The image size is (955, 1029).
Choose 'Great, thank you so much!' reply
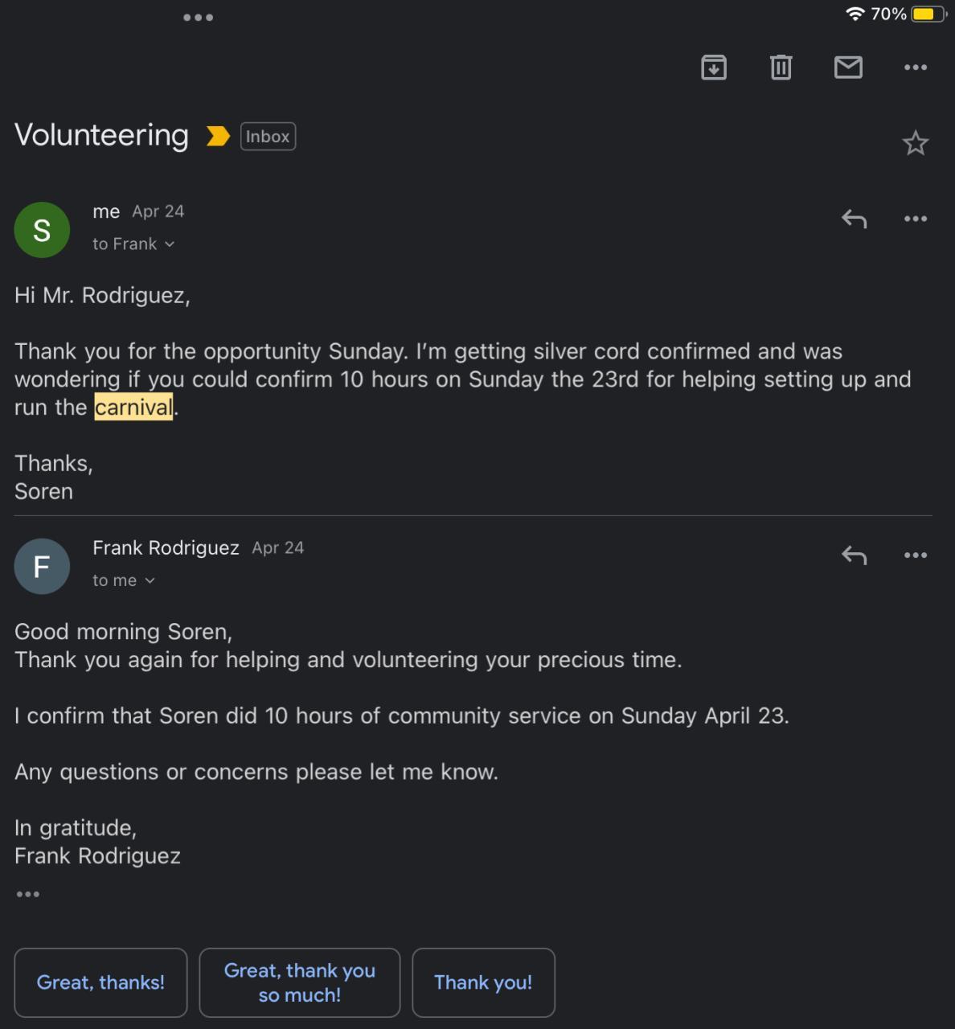(x=300, y=982)
